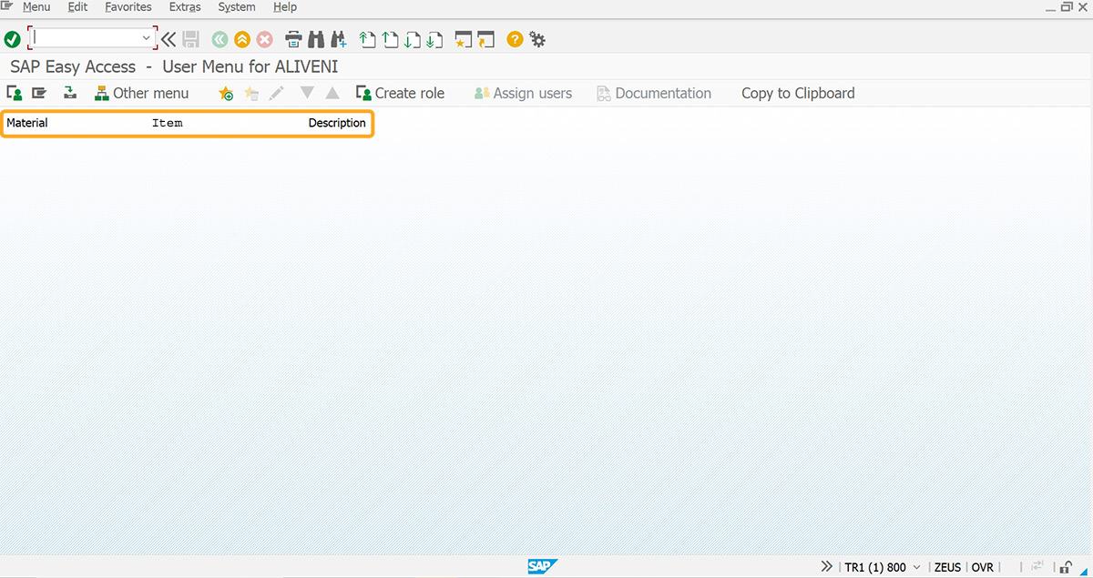Go to Previous Page icon
Image resolution: width=1093 pixels, height=578 pixels.
point(390,39)
